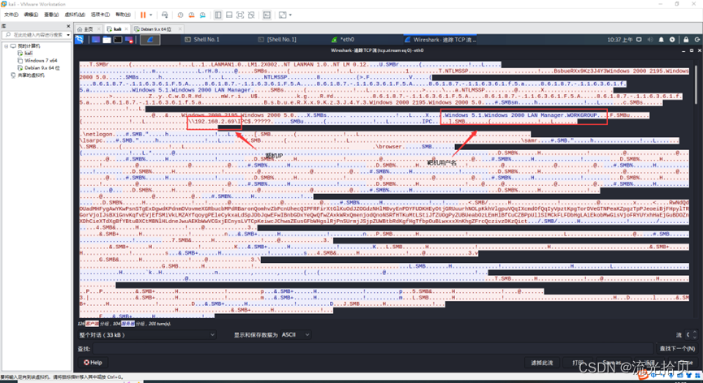Open the 文件(F) menu

11,15
